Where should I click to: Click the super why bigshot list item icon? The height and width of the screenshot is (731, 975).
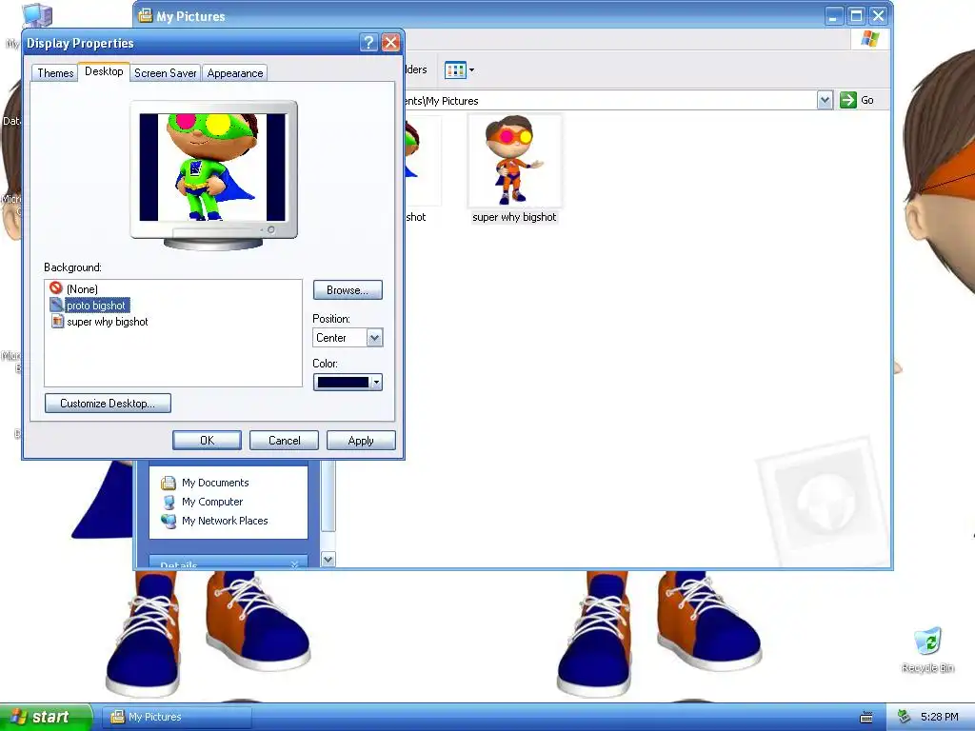pos(57,321)
